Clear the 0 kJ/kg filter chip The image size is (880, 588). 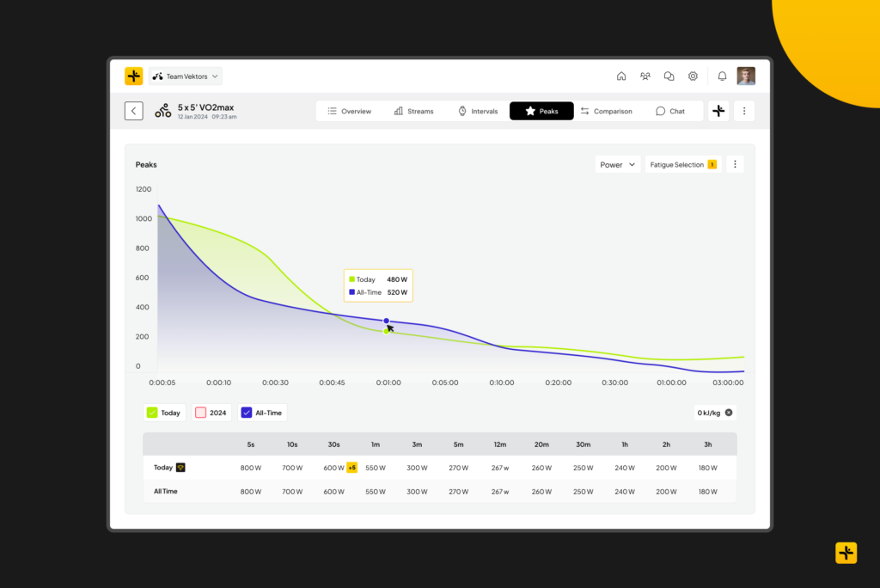(x=729, y=413)
